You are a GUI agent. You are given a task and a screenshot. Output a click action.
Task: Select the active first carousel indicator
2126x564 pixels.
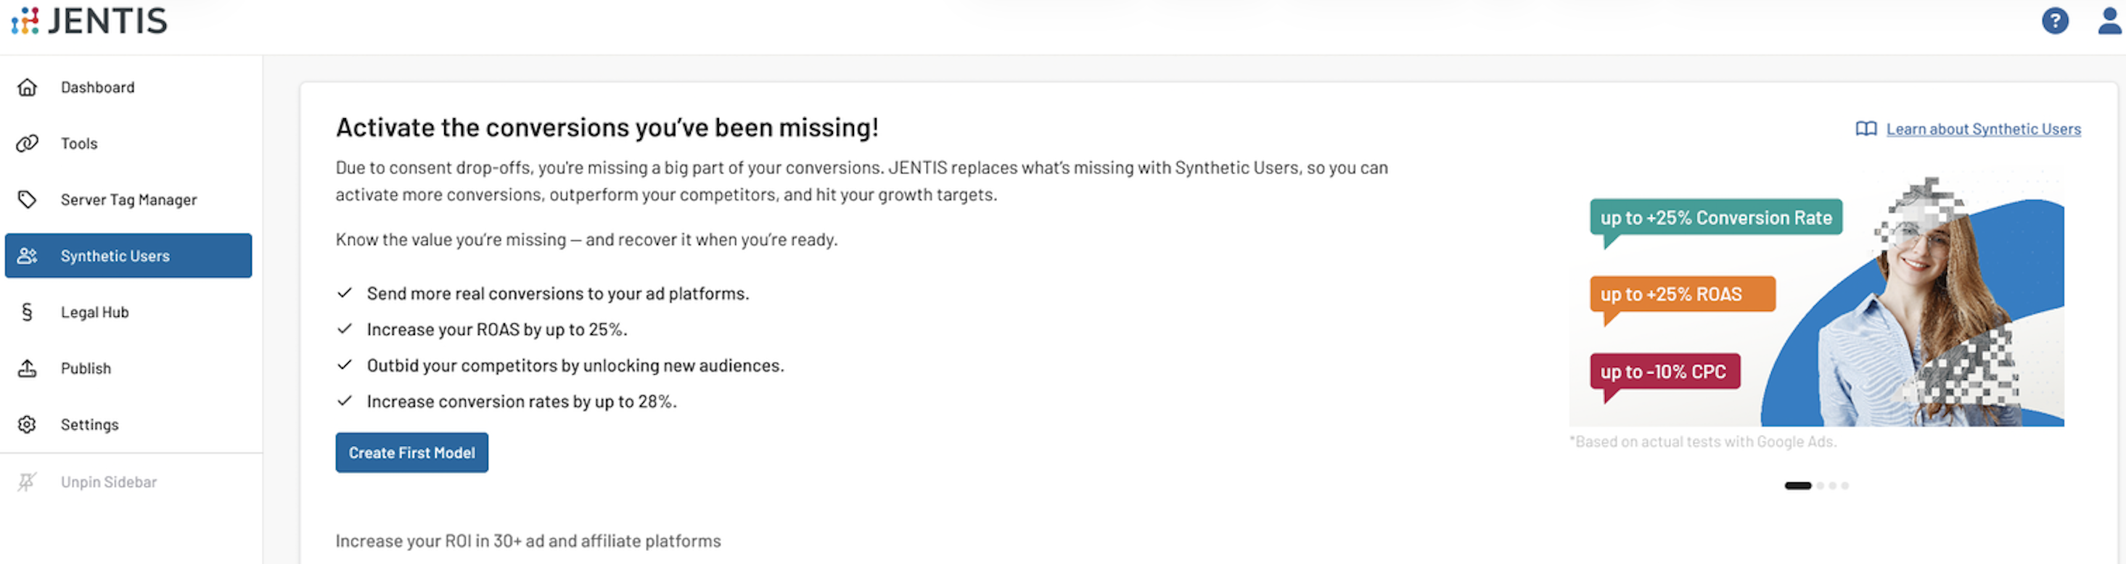click(1797, 486)
